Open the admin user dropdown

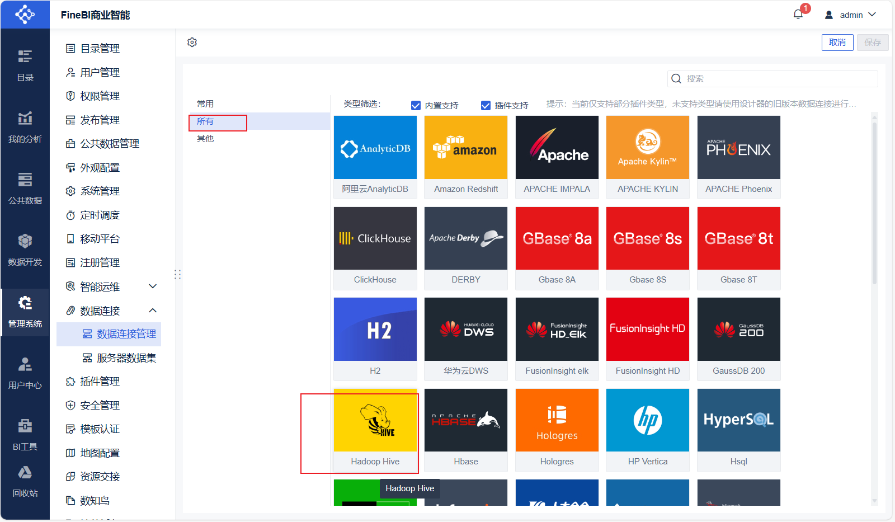point(850,15)
